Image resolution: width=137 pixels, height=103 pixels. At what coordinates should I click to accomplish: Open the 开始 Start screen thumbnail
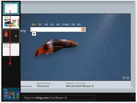click(11, 94)
